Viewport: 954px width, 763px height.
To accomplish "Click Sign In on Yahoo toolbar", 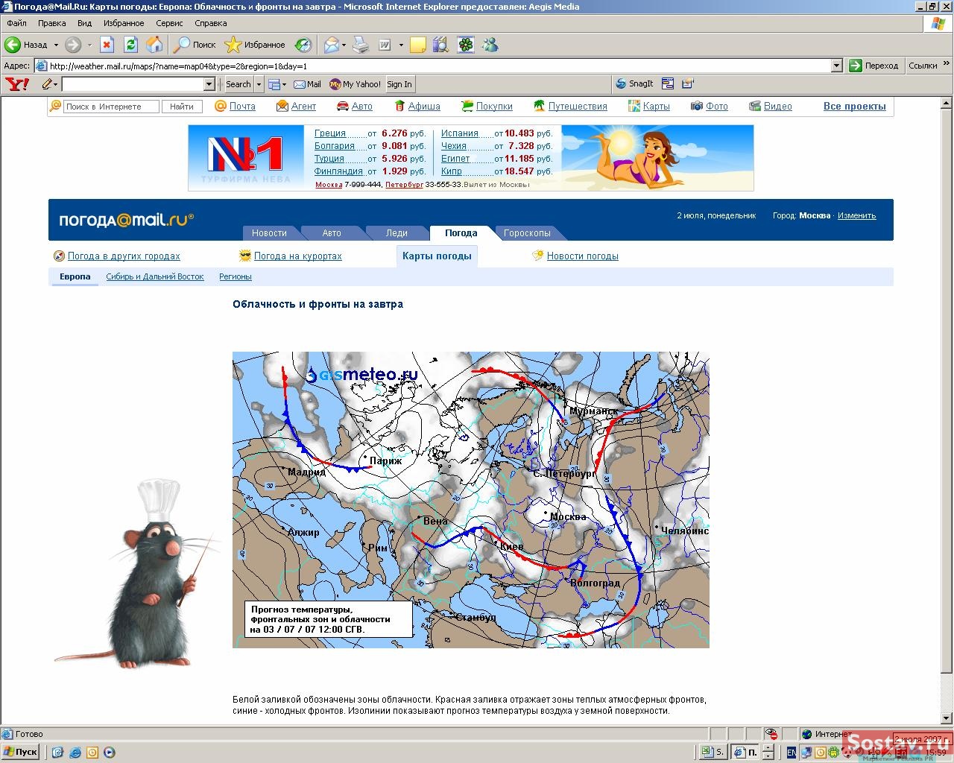I will pos(399,84).
